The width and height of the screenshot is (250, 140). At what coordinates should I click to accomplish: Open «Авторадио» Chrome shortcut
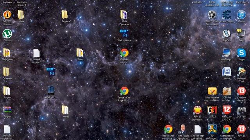pos(227,129)
